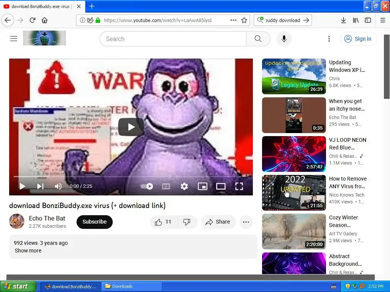The image size is (390, 292).
Task: Open VJ LOOP NEON Red Blue thumbnail
Action: 294,154
